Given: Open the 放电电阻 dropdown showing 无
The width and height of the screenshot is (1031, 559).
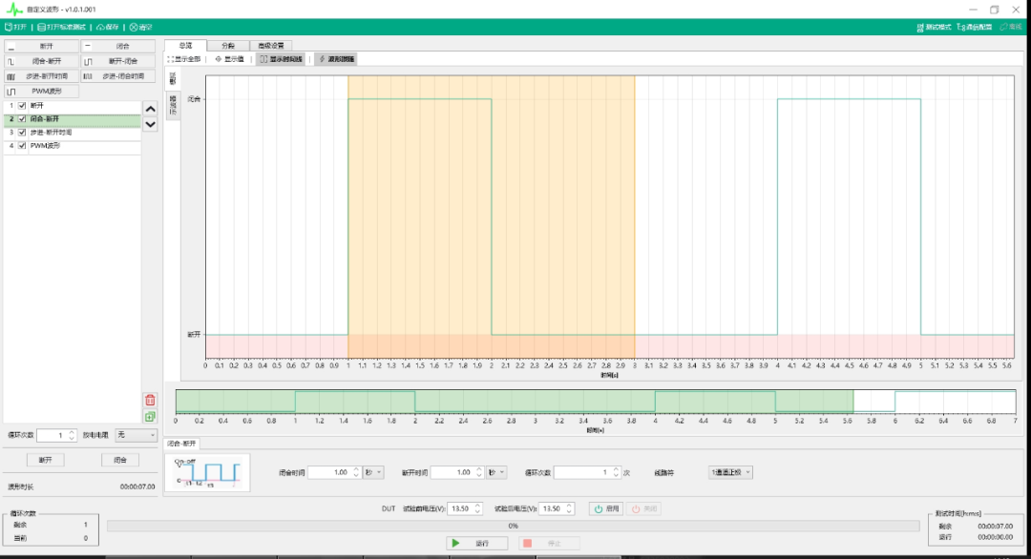Looking at the screenshot, I should tap(137, 435).
